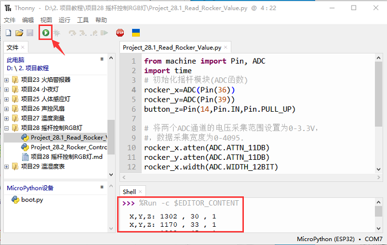Click the Debug bug icon
The height and width of the screenshot is (245, 387).
click(56, 33)
